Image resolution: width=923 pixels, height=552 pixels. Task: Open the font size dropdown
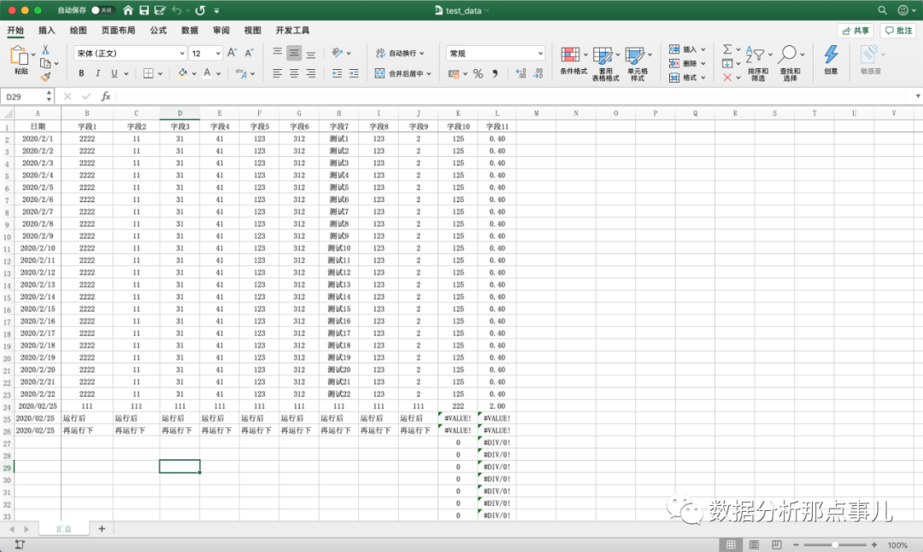pos(218,54)
